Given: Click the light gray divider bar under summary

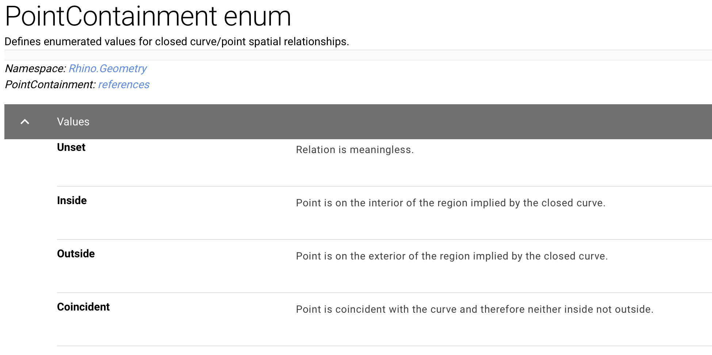Looking at the screenshot, I should [x=358, y=55].
